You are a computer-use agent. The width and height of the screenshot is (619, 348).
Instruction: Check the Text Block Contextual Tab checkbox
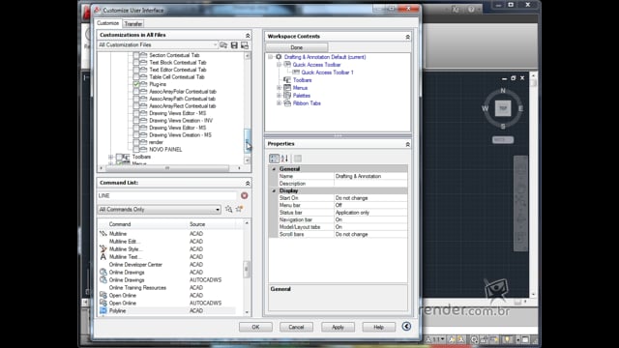pyautogui.click(x=136, y=62)
